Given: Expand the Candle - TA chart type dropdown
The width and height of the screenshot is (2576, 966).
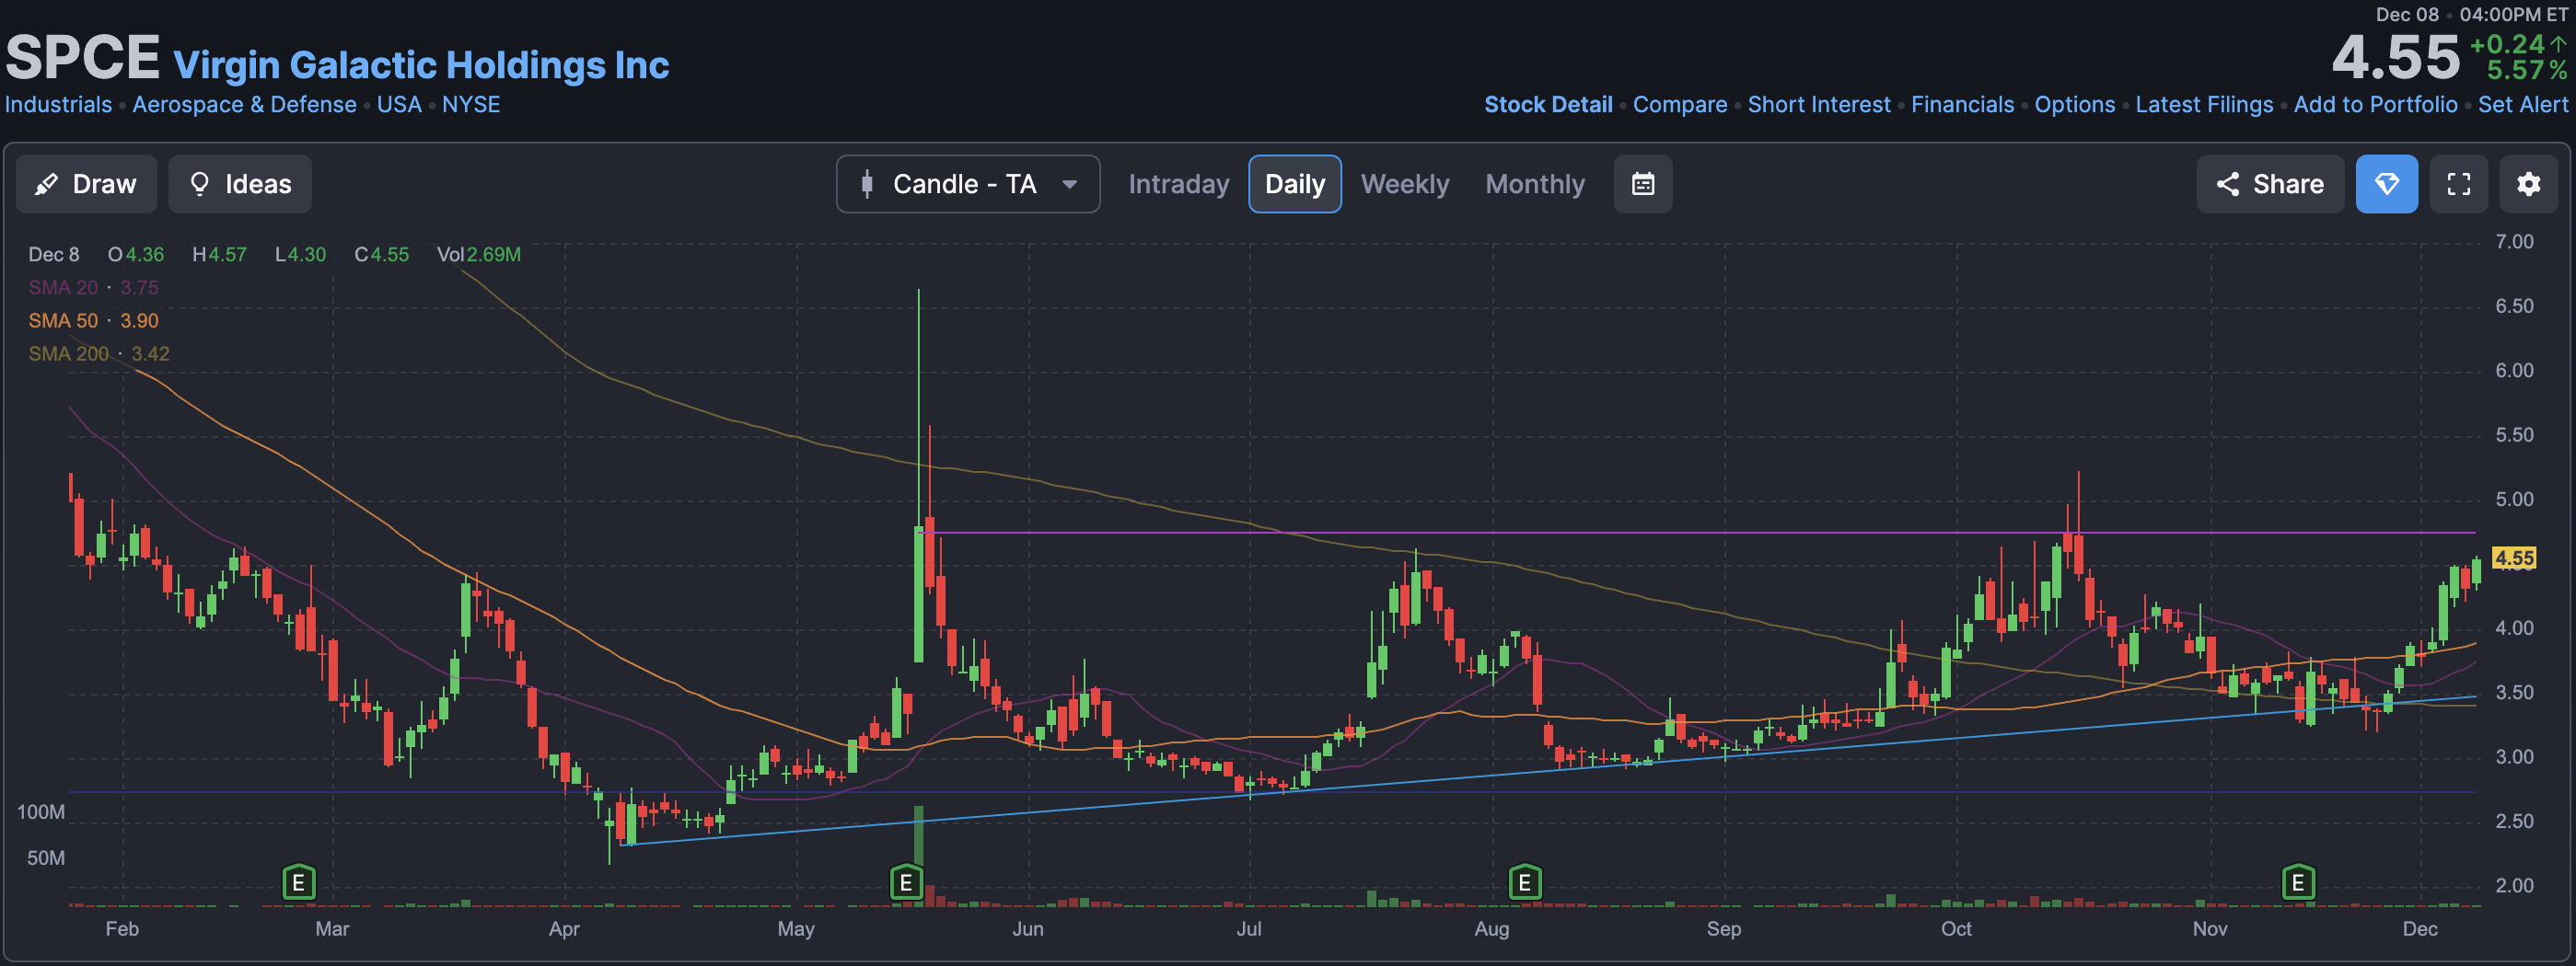Looking at the screenshot, I should (968, 184).
